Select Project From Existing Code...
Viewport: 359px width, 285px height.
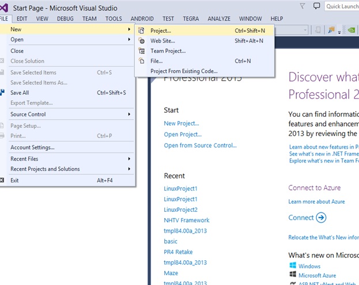[x=205, y=71]
